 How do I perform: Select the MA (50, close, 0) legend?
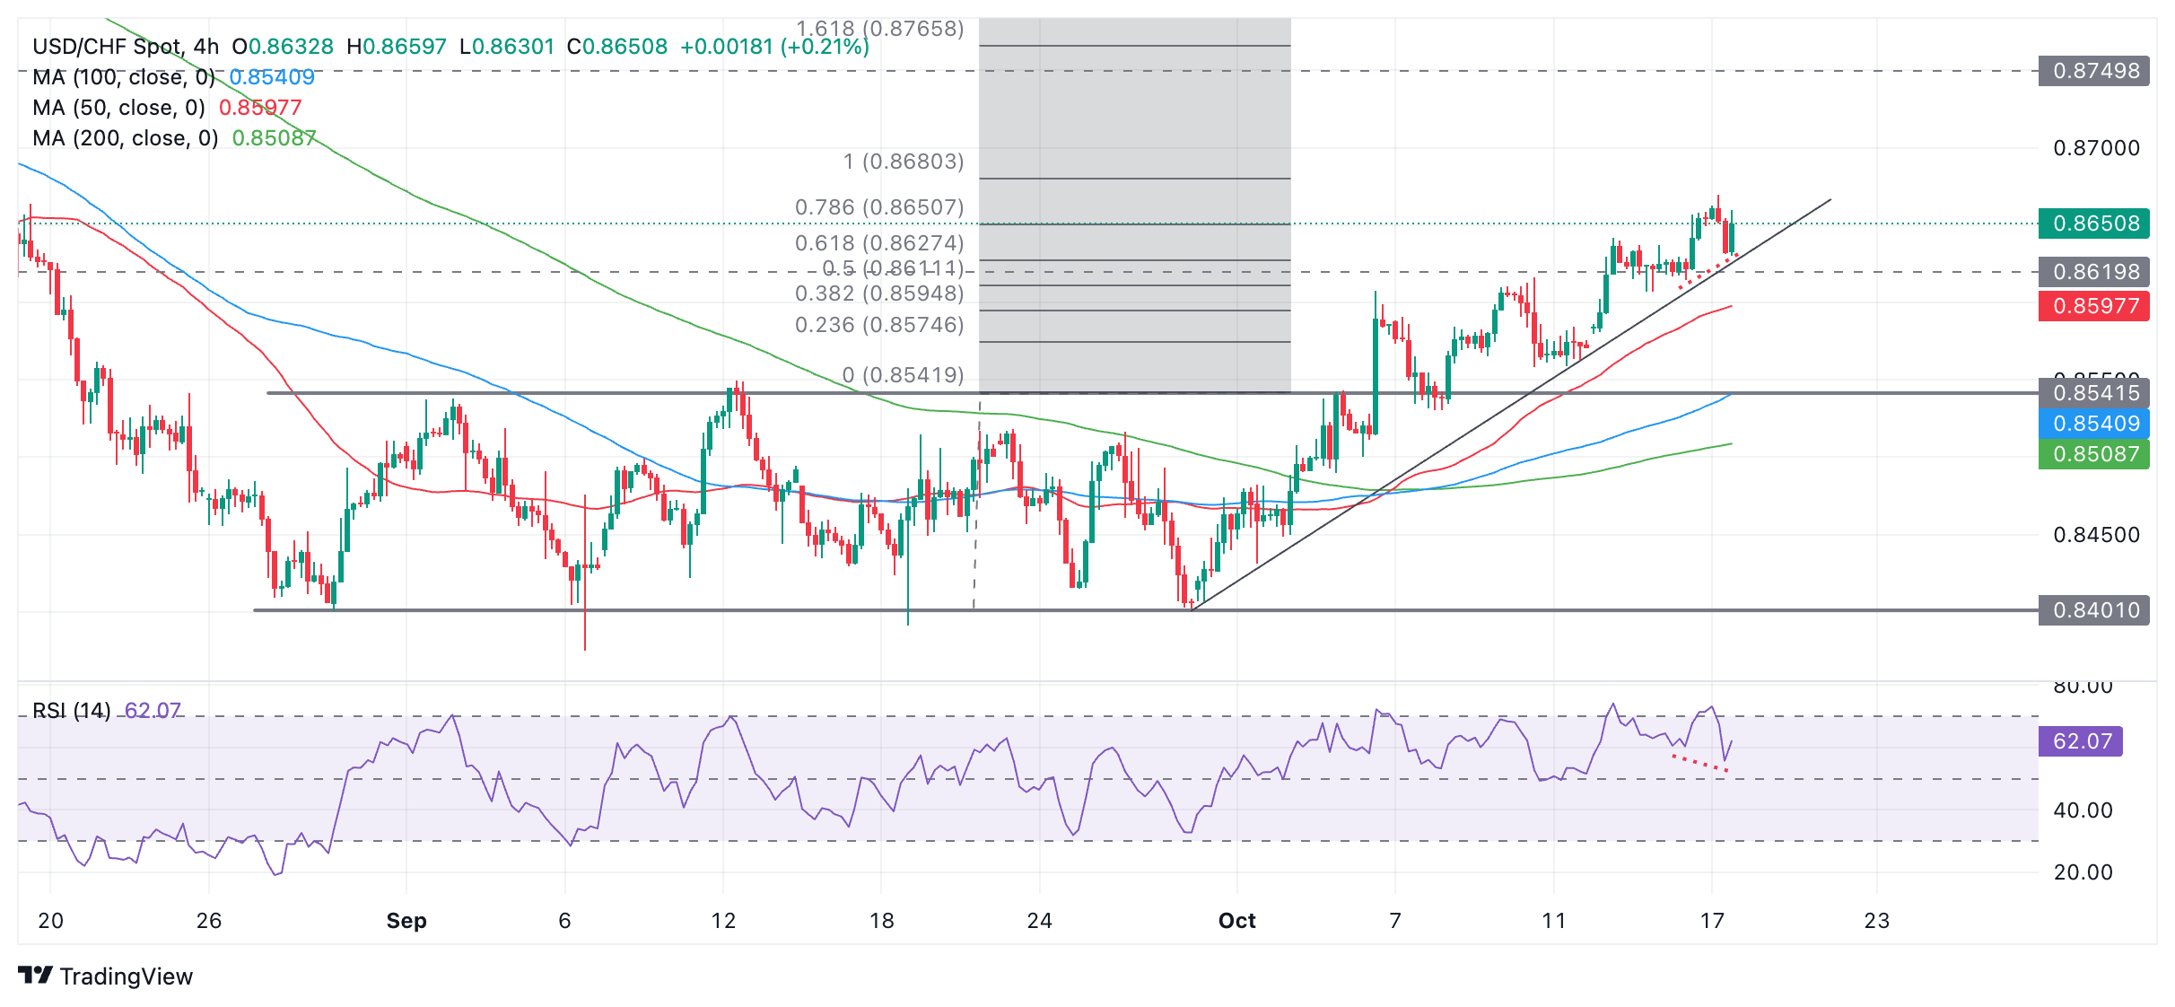(118, 108)
